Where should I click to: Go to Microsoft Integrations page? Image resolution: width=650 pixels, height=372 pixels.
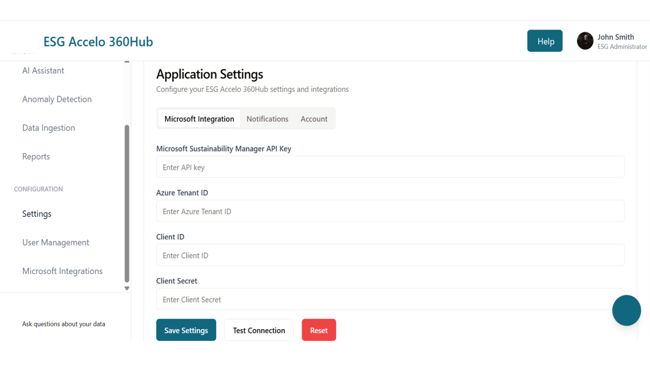tap(62, 271)
